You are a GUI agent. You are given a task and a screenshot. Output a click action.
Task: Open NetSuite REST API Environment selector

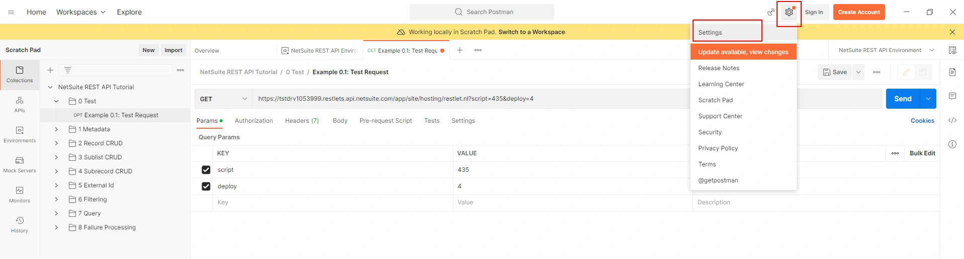point(886,50)
